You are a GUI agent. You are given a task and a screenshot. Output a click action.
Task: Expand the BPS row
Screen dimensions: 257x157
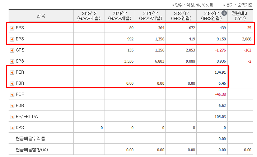point(12,39)
